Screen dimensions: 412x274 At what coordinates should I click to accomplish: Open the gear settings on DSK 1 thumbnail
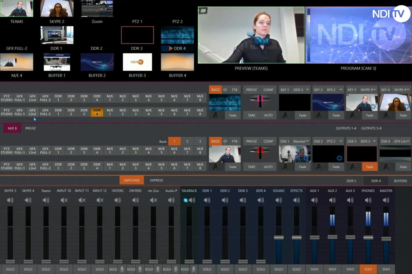coord(306,158)
